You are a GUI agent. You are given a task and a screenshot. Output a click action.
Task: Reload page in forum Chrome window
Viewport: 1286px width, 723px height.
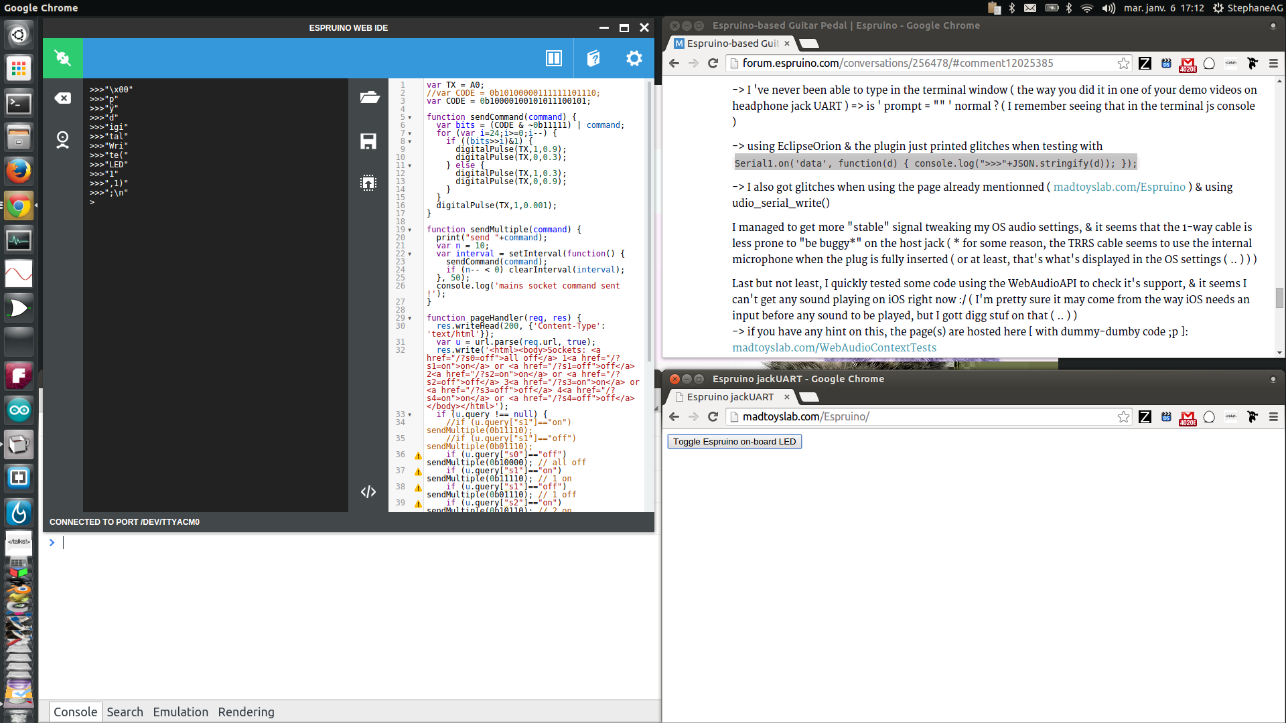(x=713, y=63)
